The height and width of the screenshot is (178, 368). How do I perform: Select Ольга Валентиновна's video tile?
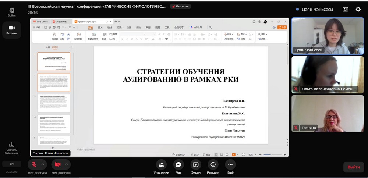pyautogui.click(x=328, y=74)
